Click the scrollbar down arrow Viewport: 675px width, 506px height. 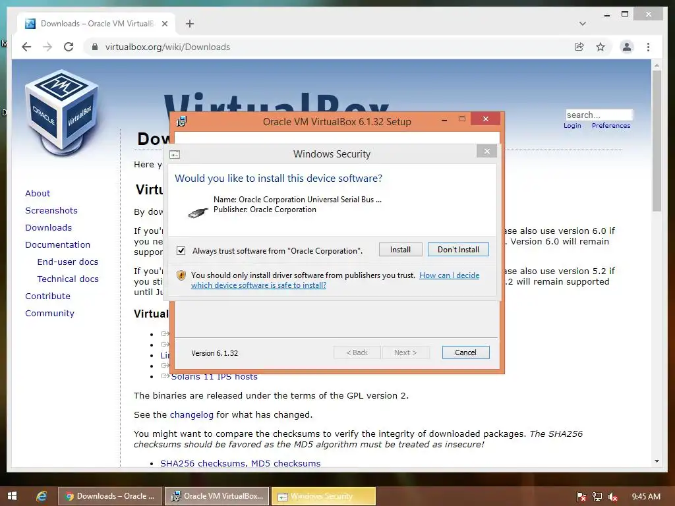pyautogui.click(x=657, y=461)
